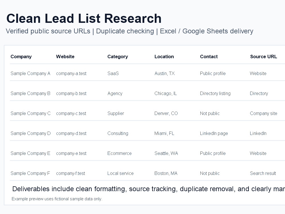Select the Search result source cell
The image size is (285, 214).
pyautogui.click(x=263, y=173)
